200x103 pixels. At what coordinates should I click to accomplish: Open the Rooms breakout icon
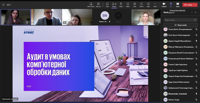coord(141,5)
